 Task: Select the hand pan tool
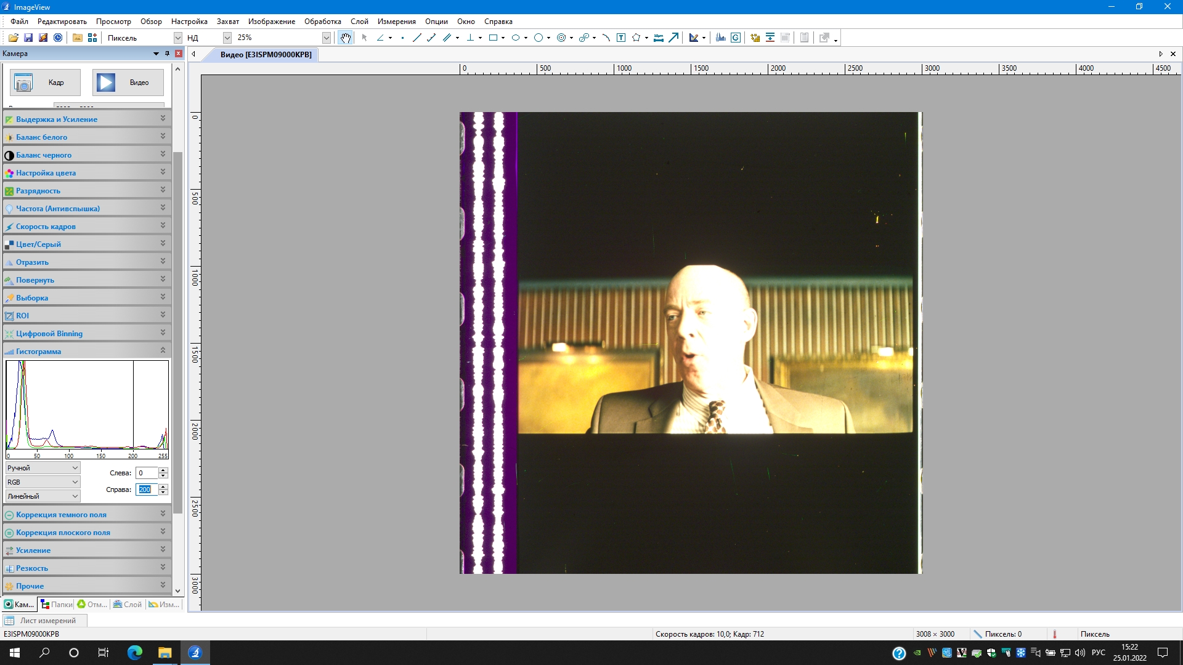coord(345,38)
